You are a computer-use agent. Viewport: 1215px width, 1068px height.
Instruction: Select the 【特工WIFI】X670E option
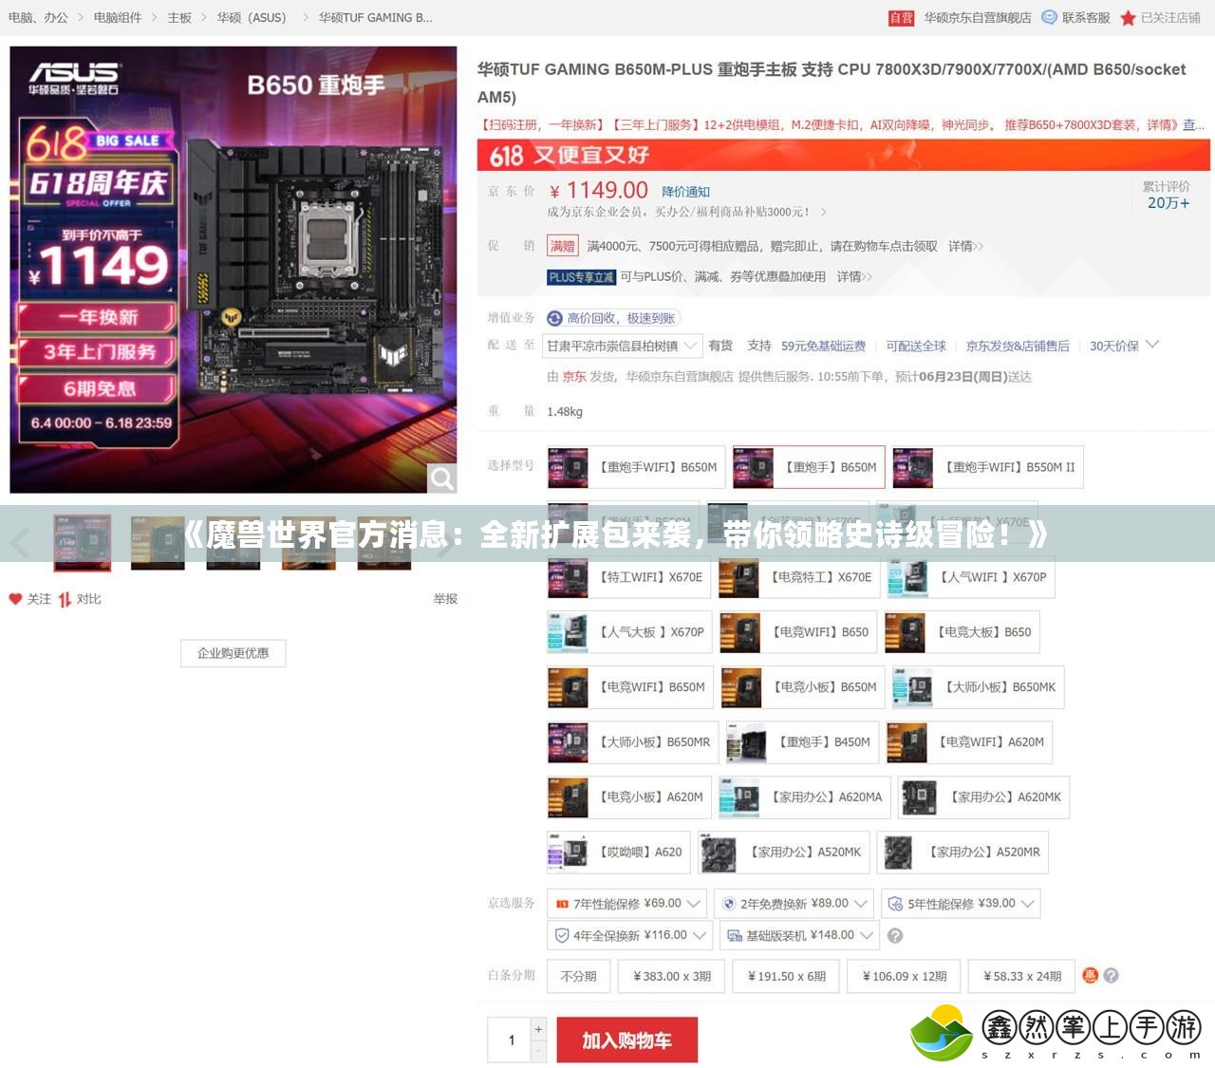[x=629, y=577]
